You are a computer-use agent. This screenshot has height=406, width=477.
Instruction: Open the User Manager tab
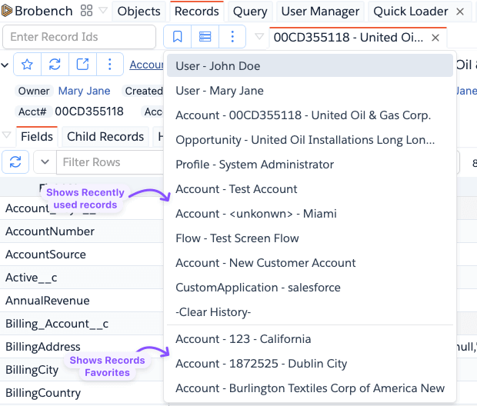pyautogui.click(x=320, y=12)
